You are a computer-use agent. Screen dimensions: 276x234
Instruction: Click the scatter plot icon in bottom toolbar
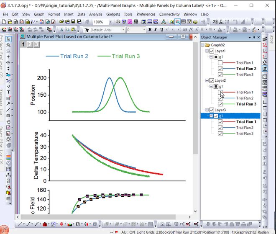tap(28, 224)
